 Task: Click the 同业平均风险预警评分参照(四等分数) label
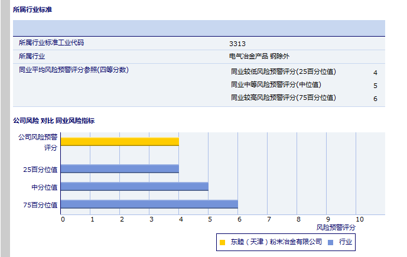pos(73,70)
